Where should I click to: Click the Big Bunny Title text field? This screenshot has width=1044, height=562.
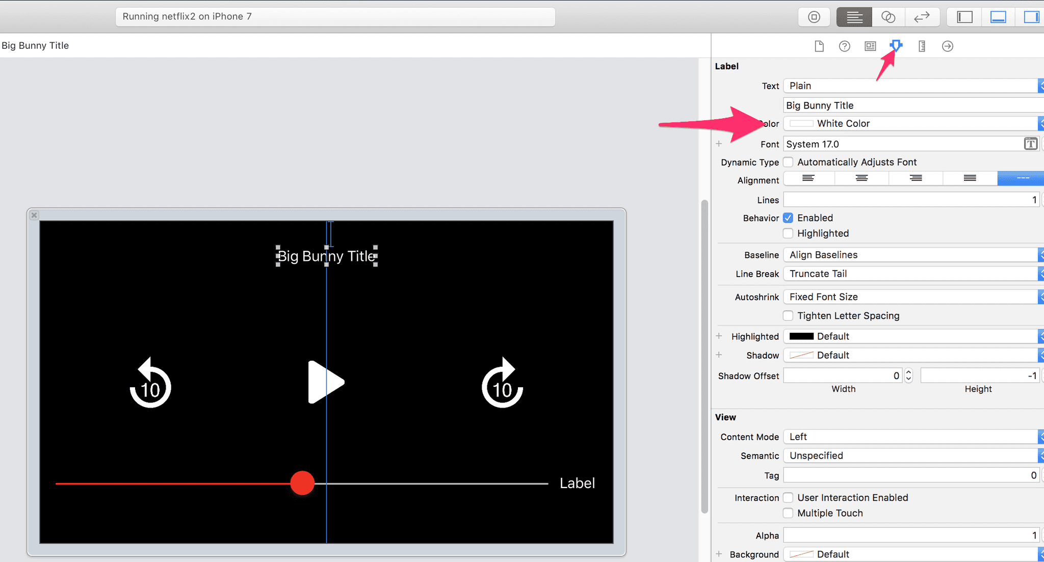point(913,105)
